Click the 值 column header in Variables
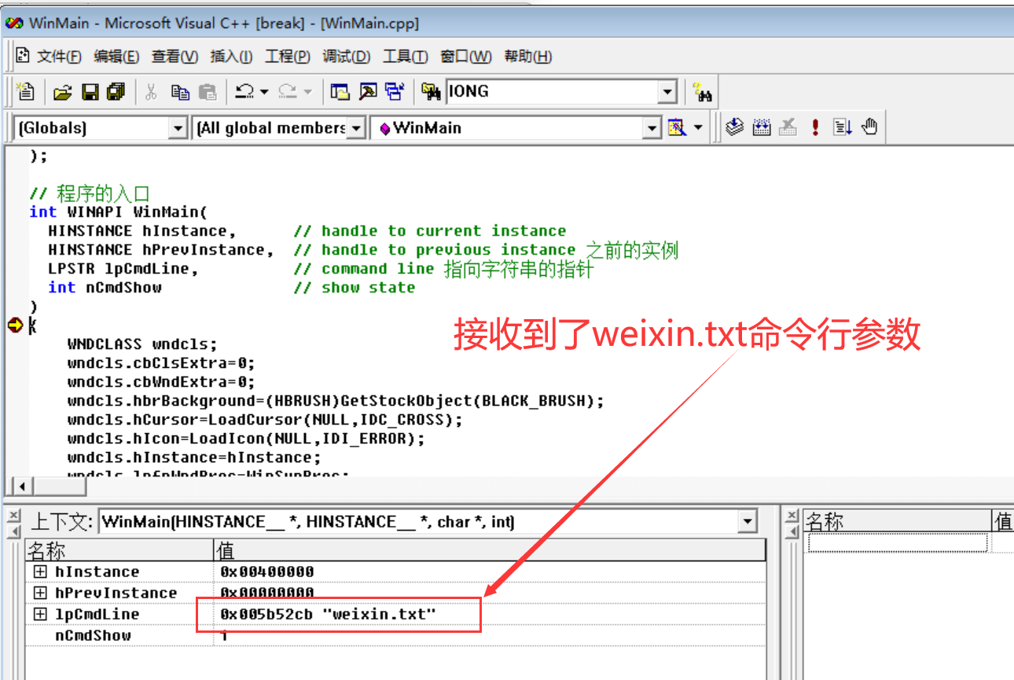Viewport: 1014px width, 680px height. pos(490,550)
